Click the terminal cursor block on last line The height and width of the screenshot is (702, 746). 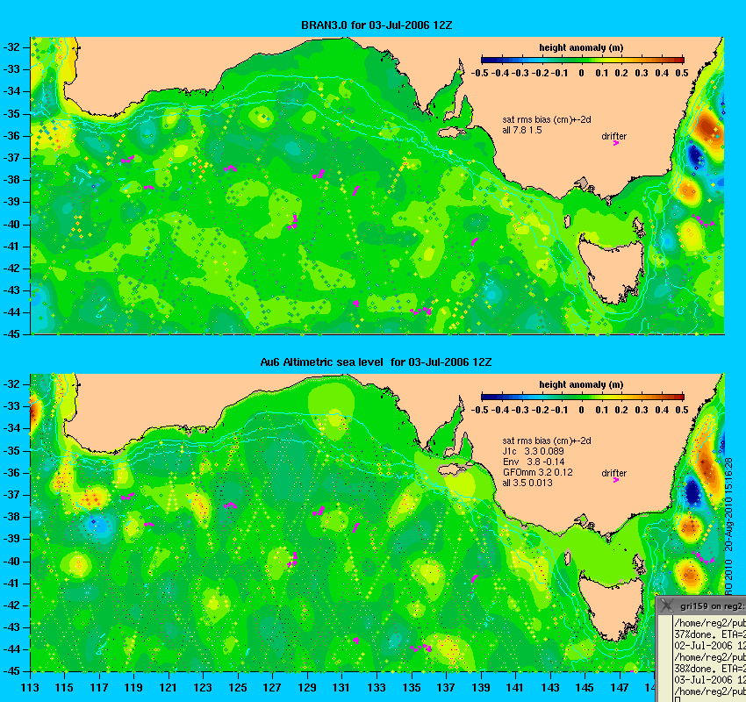[x=678, y=699]
